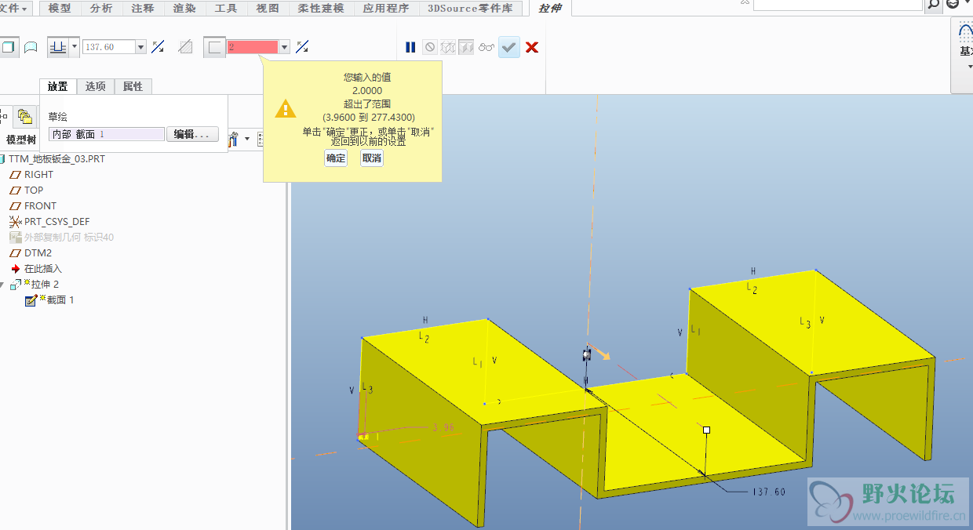Collapse the 拉伸 2 feature node
This screenshot has height=530, width=973.
pyautogui.click(x=2, y=284)
